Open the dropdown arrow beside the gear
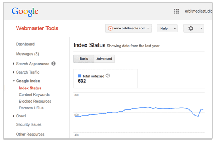Image resolution: width=216 pixels, height=141 pixels. (x=201, y=28)
